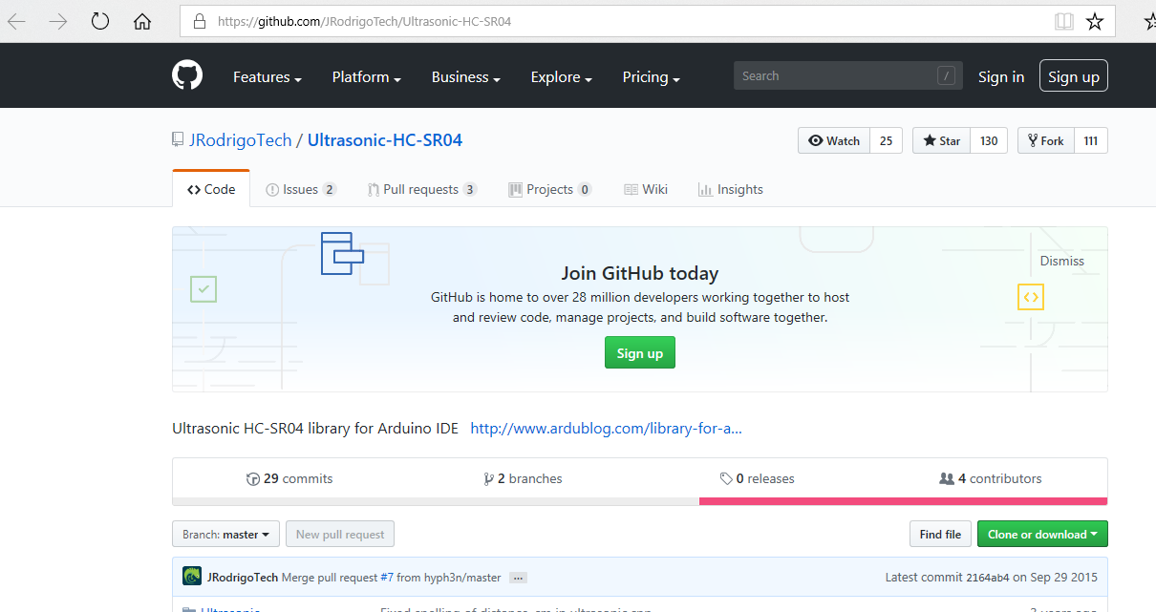The width and height of the screenshot is (1156, 612).
Task: Open the Explore dropdown menu
Action: 562,77
